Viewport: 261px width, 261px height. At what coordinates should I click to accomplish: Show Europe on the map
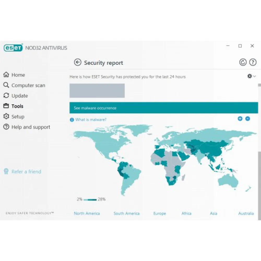[x=160, y=213]
